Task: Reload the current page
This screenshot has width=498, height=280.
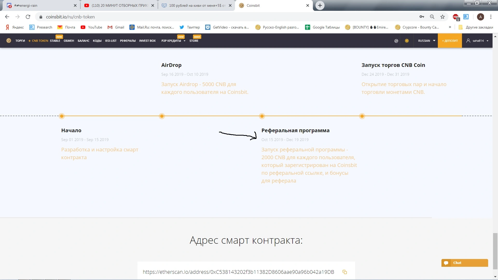Action: point(28,17)
